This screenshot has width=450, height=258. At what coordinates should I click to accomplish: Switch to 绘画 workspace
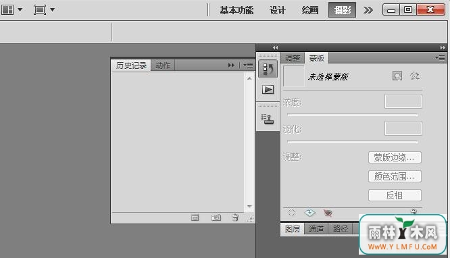310,10
